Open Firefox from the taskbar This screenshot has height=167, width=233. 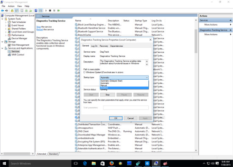111,163
